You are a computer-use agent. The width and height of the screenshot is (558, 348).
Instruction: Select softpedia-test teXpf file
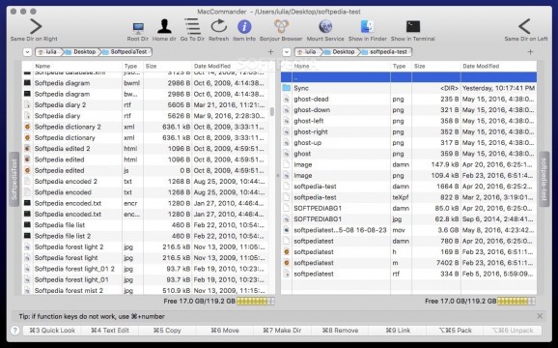[x=408, y=197]
